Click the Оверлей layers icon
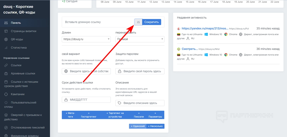This screenshot has height=137, width=287. (6, 115)
